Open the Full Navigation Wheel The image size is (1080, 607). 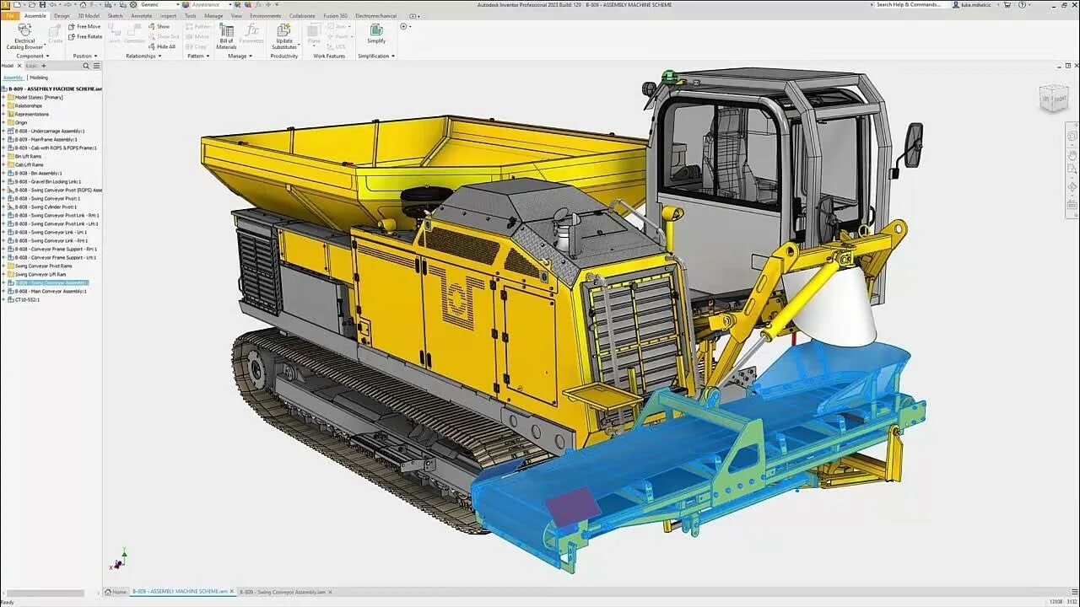click(1072, 135)
